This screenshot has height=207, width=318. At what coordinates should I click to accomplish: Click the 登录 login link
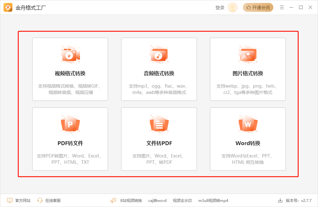click(220, 8)
